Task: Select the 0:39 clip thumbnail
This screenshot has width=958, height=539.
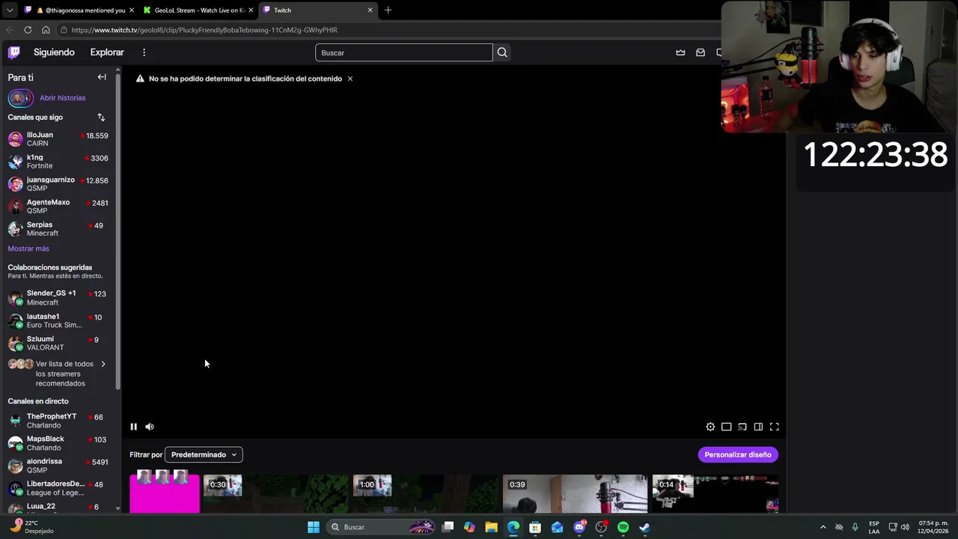Action: click(575, 493)
